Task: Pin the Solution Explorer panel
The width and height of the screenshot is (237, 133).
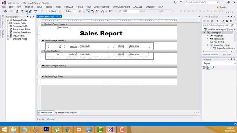Action: tap(231, 17)
